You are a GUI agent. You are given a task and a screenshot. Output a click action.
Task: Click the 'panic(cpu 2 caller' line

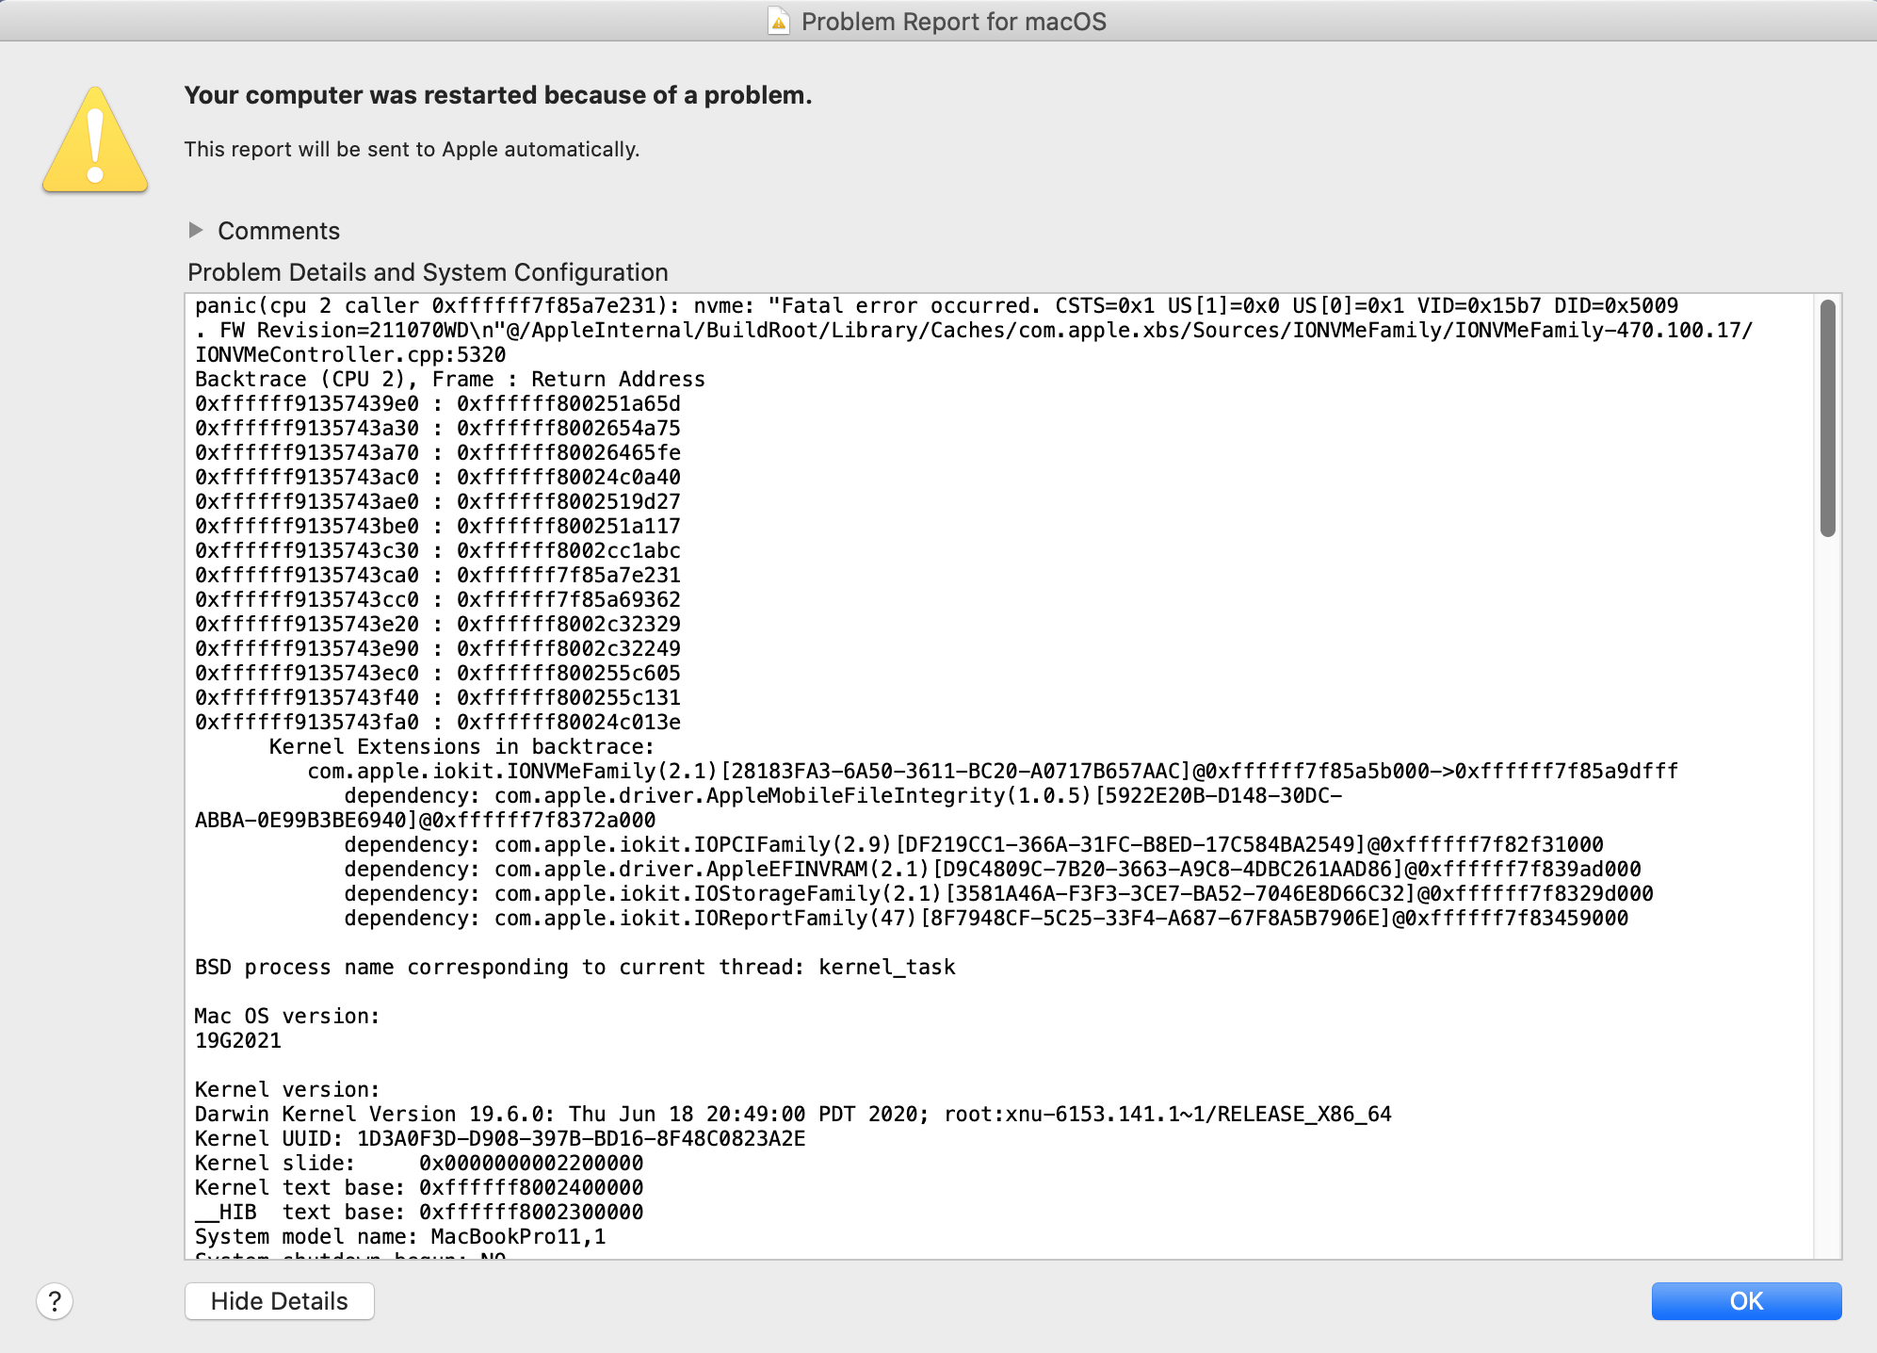click(x=936, y=305)
